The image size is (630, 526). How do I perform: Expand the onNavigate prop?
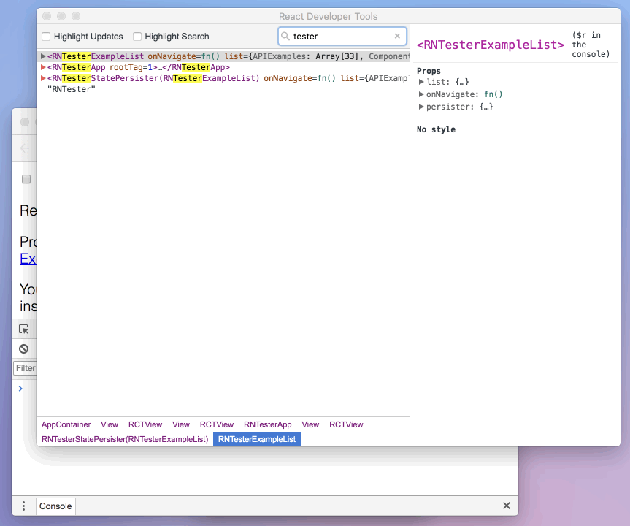tap(422, 94)
